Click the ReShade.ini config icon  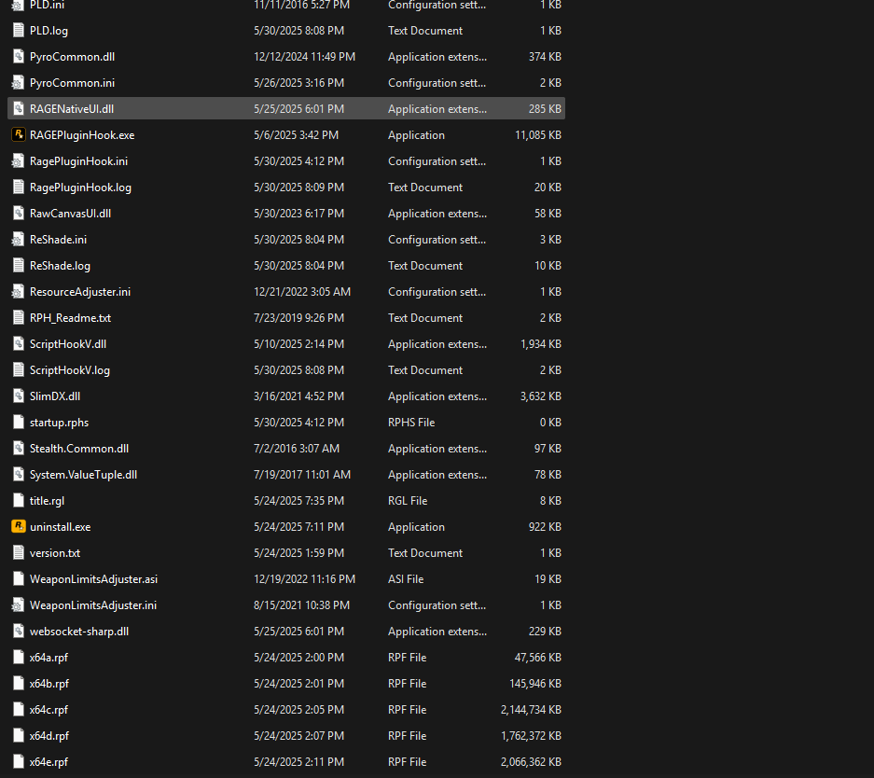[19, 240]
